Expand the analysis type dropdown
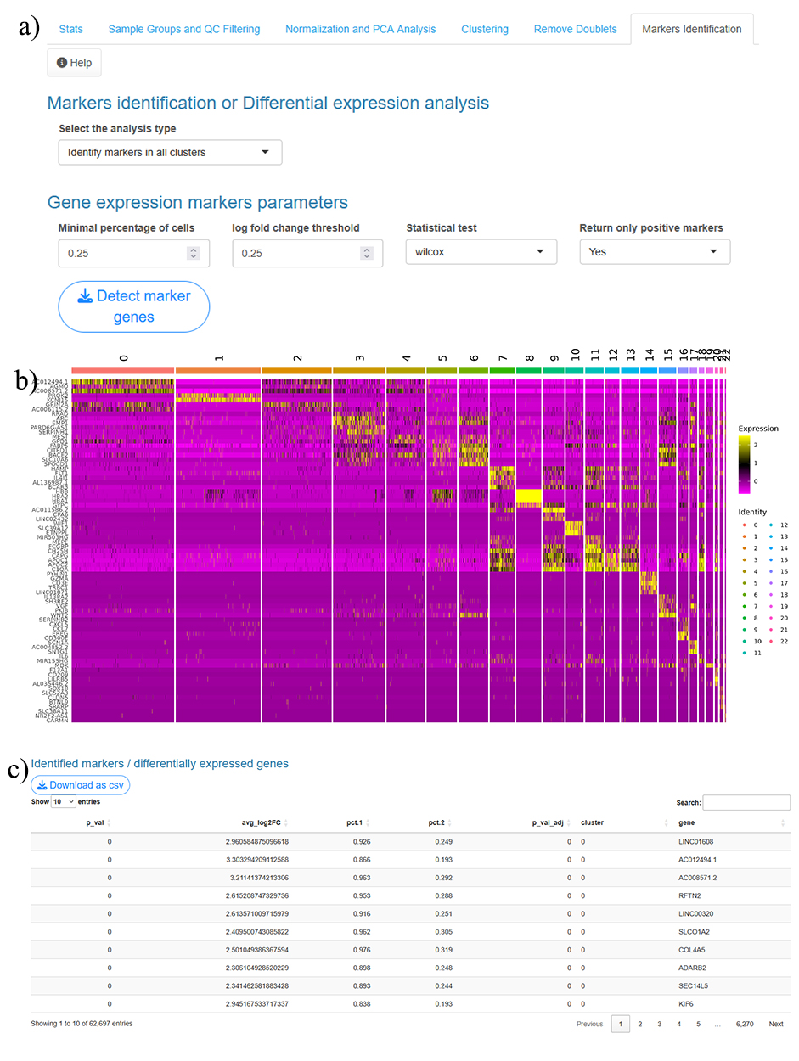The image size is (799, 1061). click(x=170, y=153)
